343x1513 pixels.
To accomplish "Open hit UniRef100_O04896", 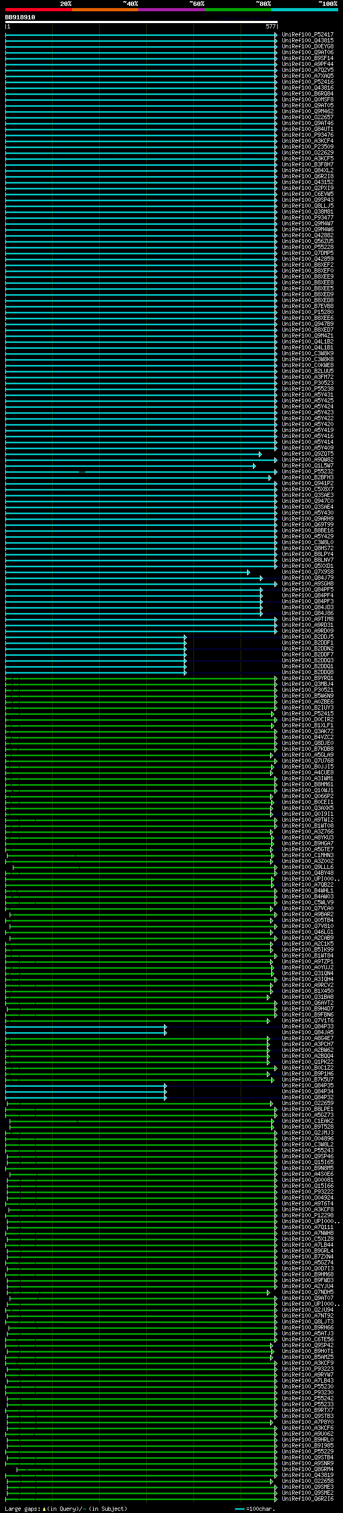I will click(x=307, y=1139).
